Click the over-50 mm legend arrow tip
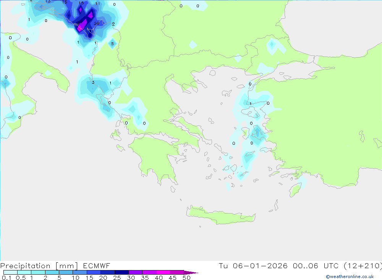Image resolution: width=382 pixels, height=280 pixels. 191,273
